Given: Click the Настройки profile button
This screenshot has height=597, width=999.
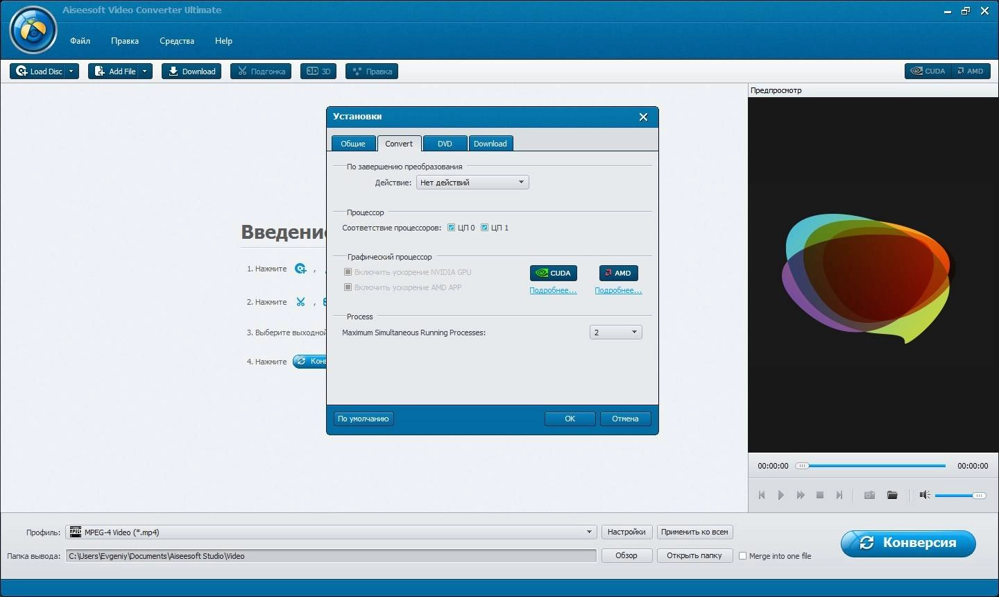Looking at the screenshot, I should point(626,532).
